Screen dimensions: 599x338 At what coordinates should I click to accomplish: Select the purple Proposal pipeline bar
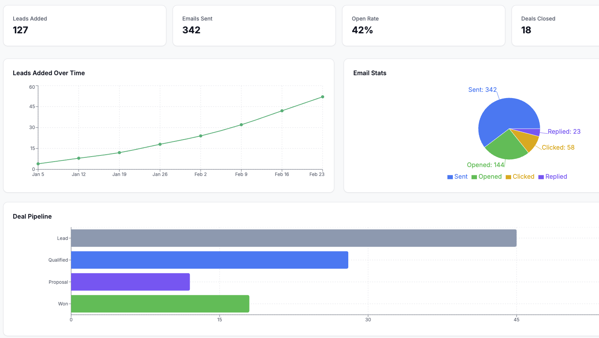[130, 282]
